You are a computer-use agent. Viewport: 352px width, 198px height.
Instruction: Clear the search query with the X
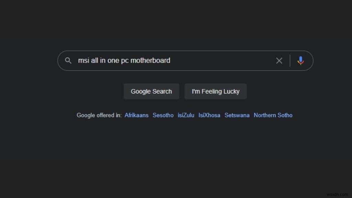pos(279,60)
